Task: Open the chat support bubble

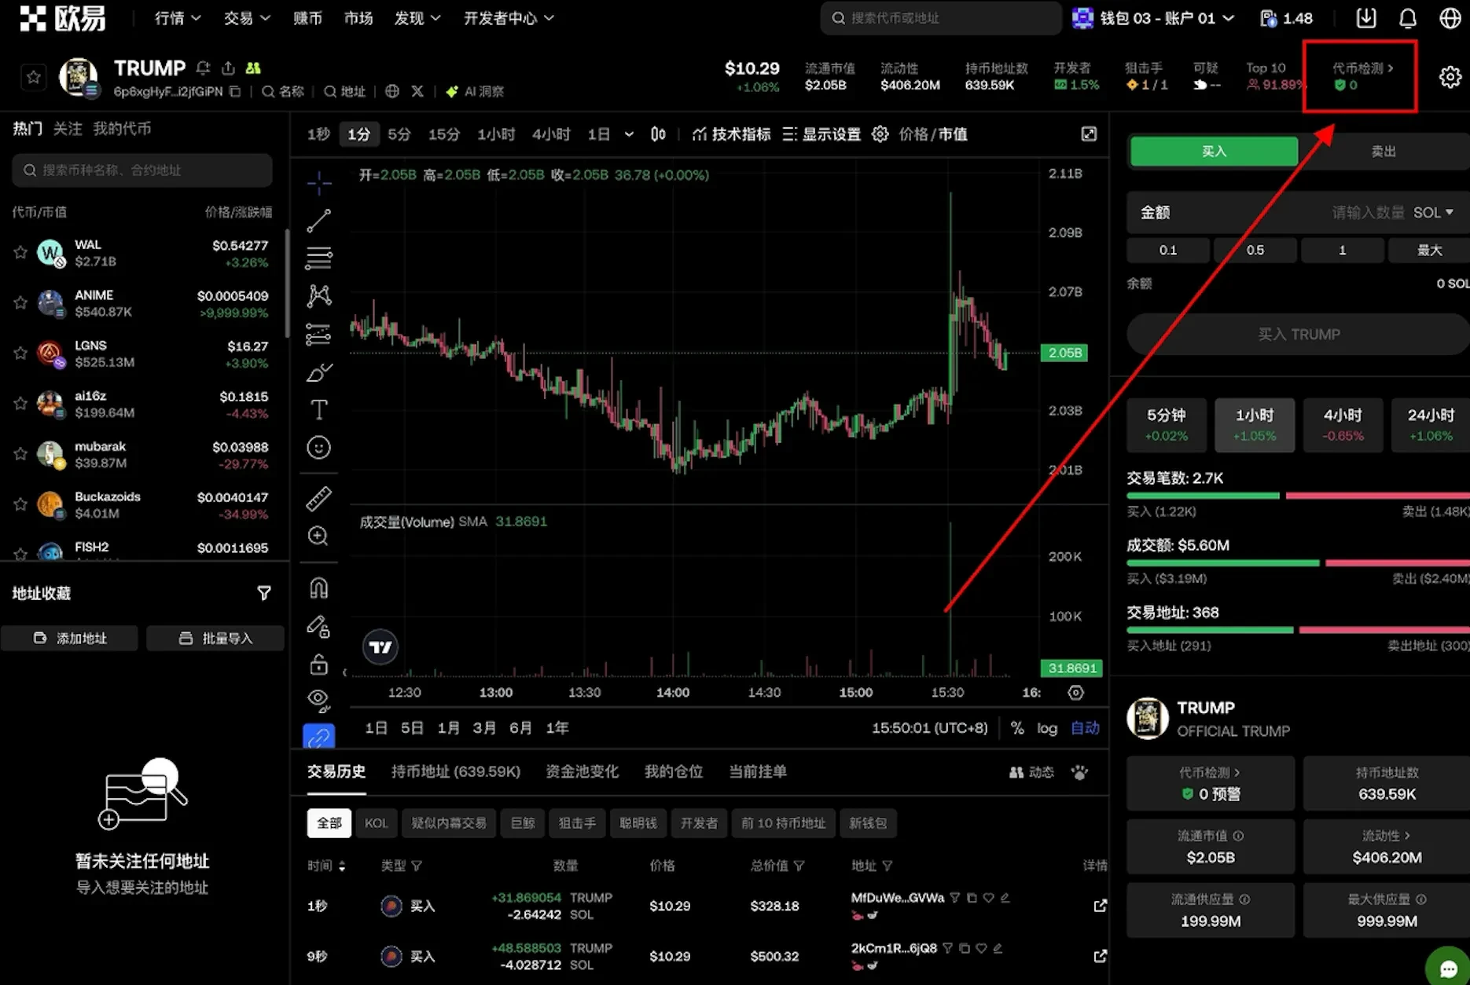Action: [1449, 969]
